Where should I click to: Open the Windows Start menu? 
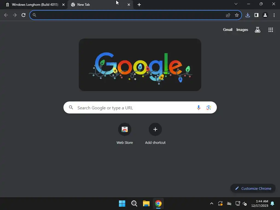pyautogui.click(x=122, y=203)
